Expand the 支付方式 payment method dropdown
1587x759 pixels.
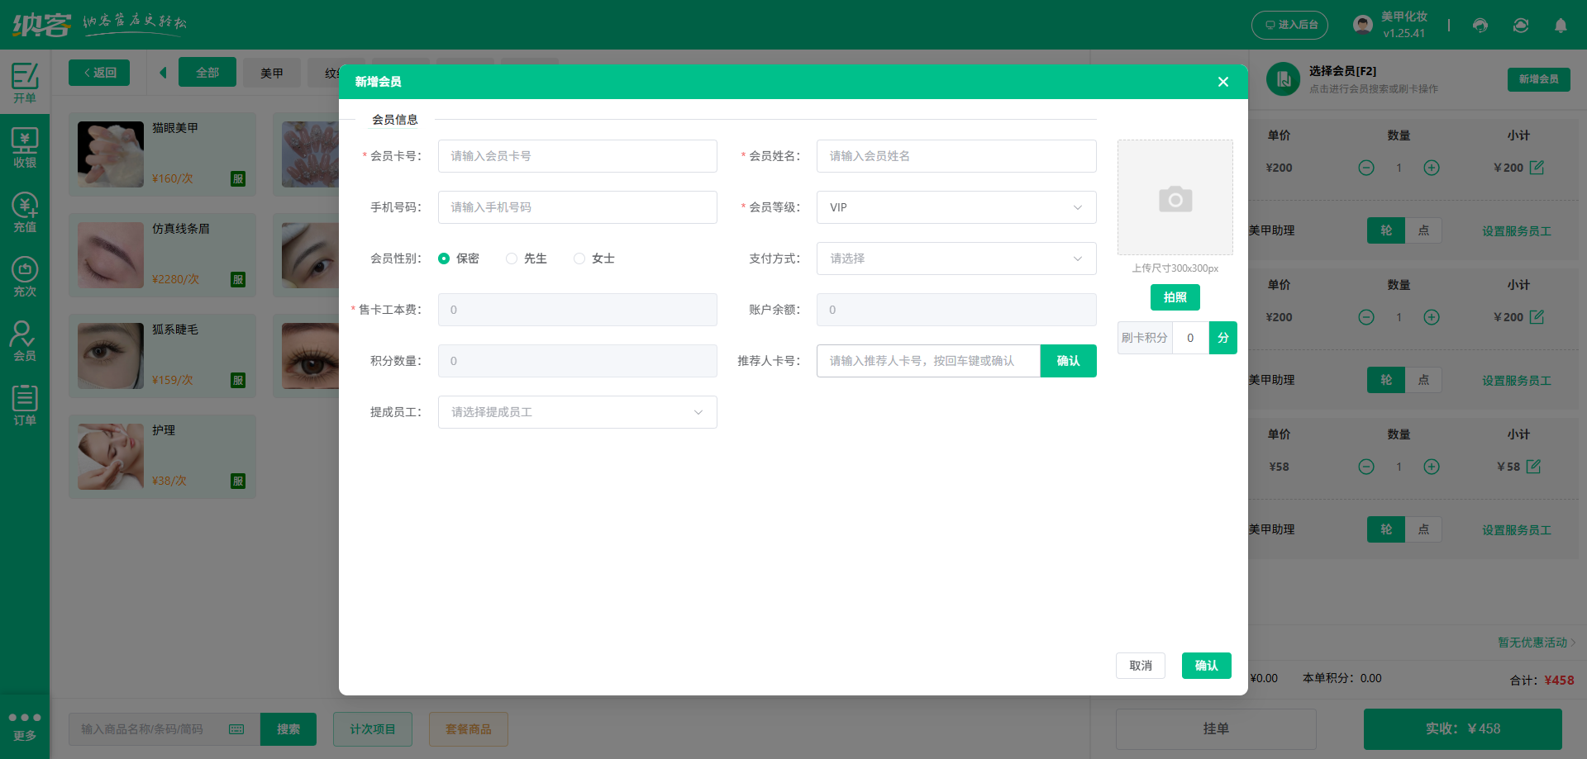coord(956,259)
